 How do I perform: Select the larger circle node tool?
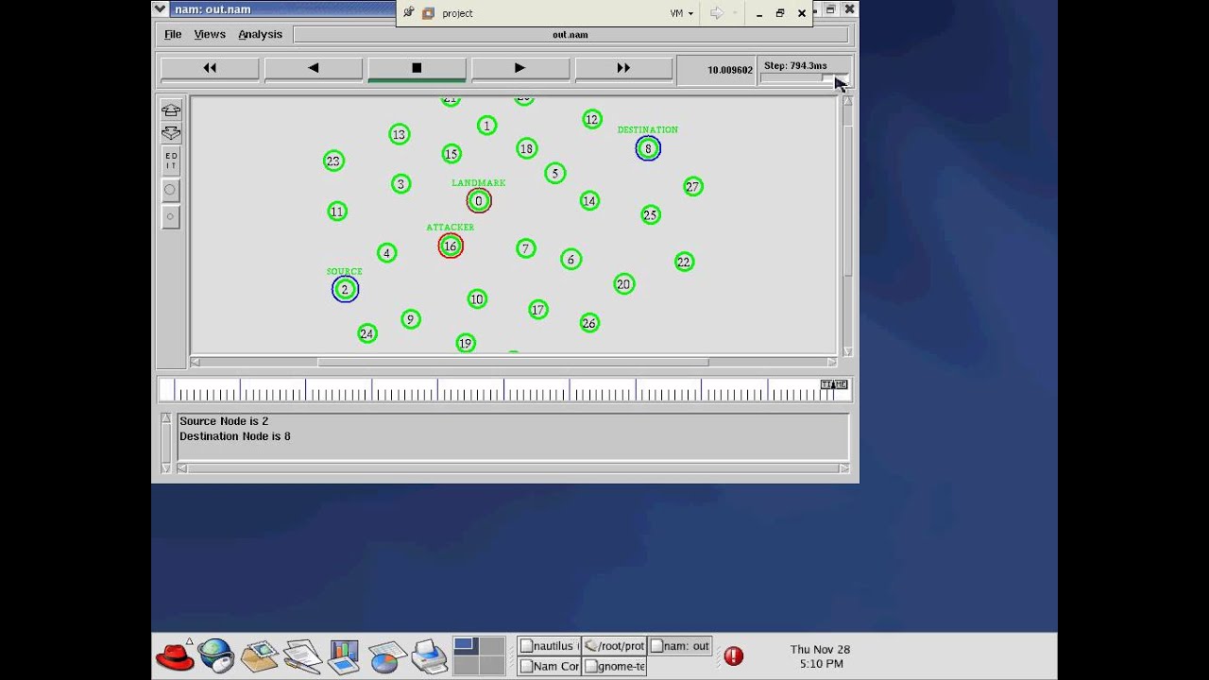(170, 190)
